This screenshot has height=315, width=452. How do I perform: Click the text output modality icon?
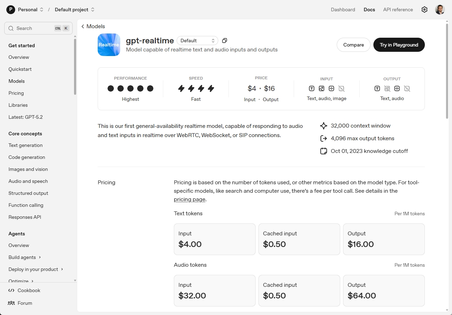coord(377,88)
